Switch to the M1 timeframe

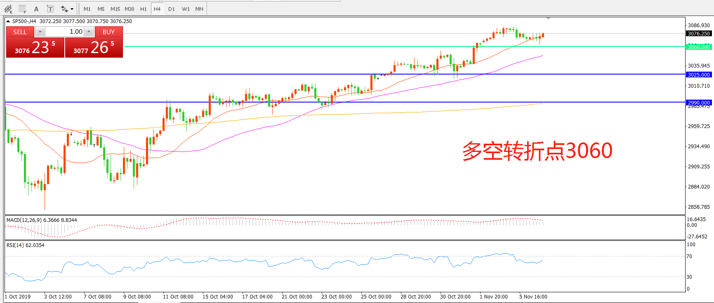coord(87,9)
